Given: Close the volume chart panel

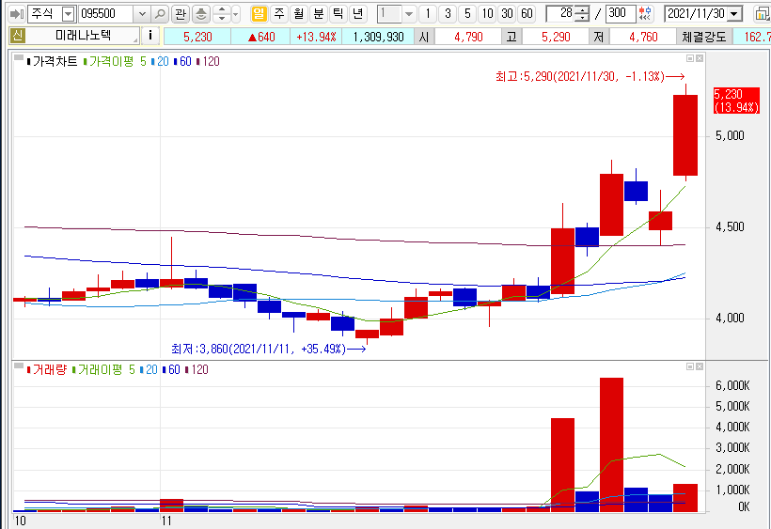Looking at the screenshot, I should (x=700, y=366).
